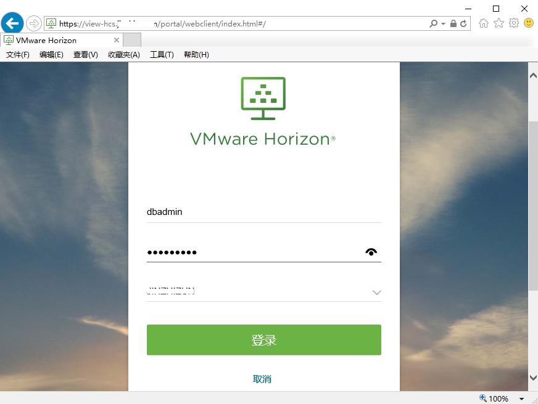538x404 pixels.
Task: Open the 工具(T) menu
Action: pos(162,54)
